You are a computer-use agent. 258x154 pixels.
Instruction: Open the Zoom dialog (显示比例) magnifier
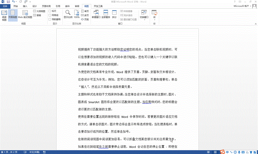coord(68,14)
